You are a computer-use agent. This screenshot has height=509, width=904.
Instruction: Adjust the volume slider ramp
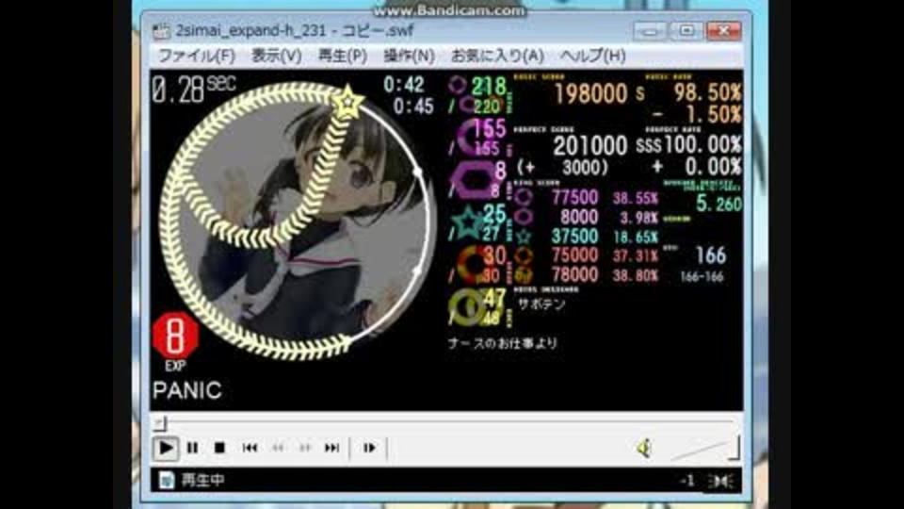703,449
